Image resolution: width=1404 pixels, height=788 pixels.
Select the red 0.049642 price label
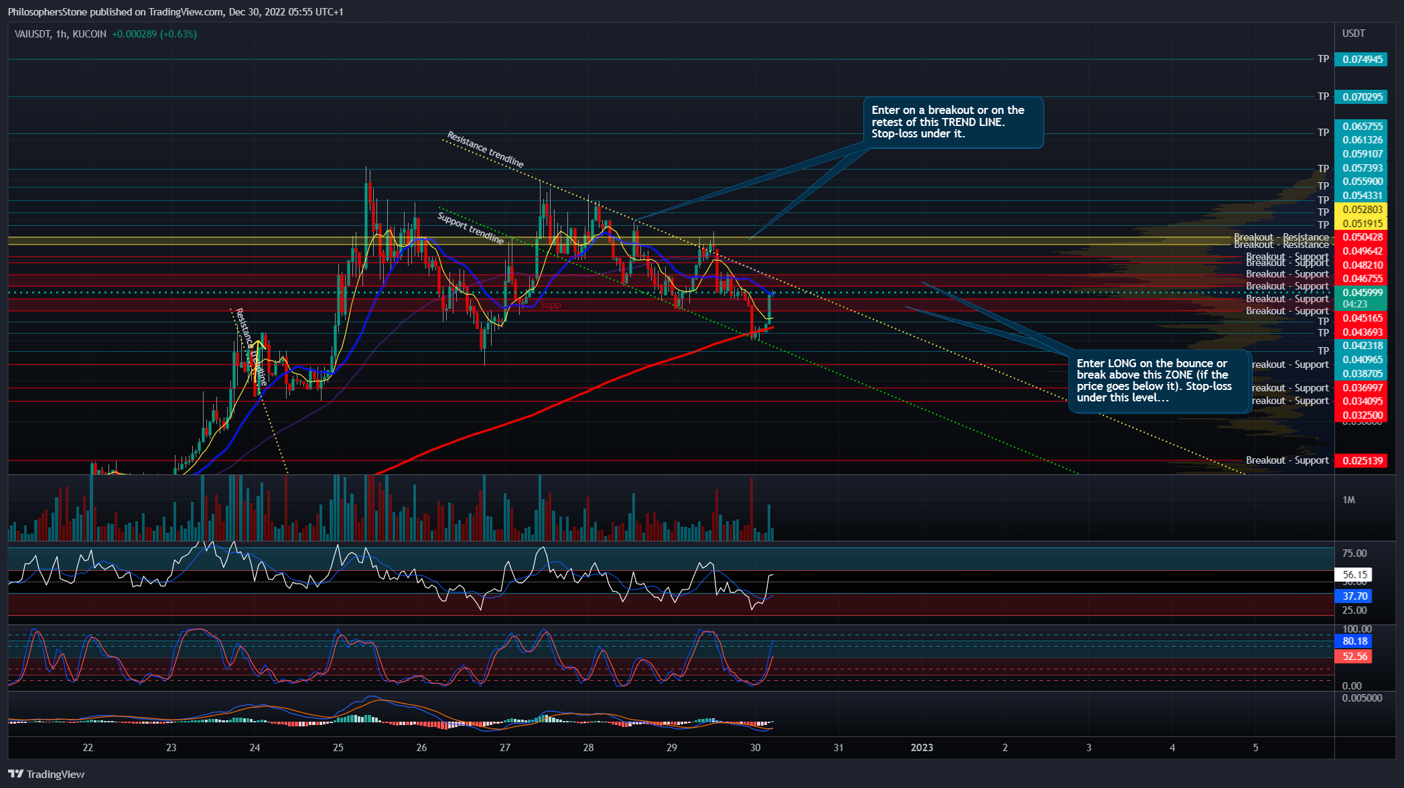click(x=1360, y=251)
